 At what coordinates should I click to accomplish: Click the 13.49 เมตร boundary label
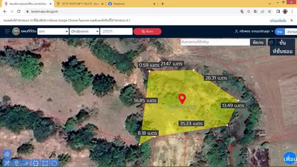(x=233, y=105)
